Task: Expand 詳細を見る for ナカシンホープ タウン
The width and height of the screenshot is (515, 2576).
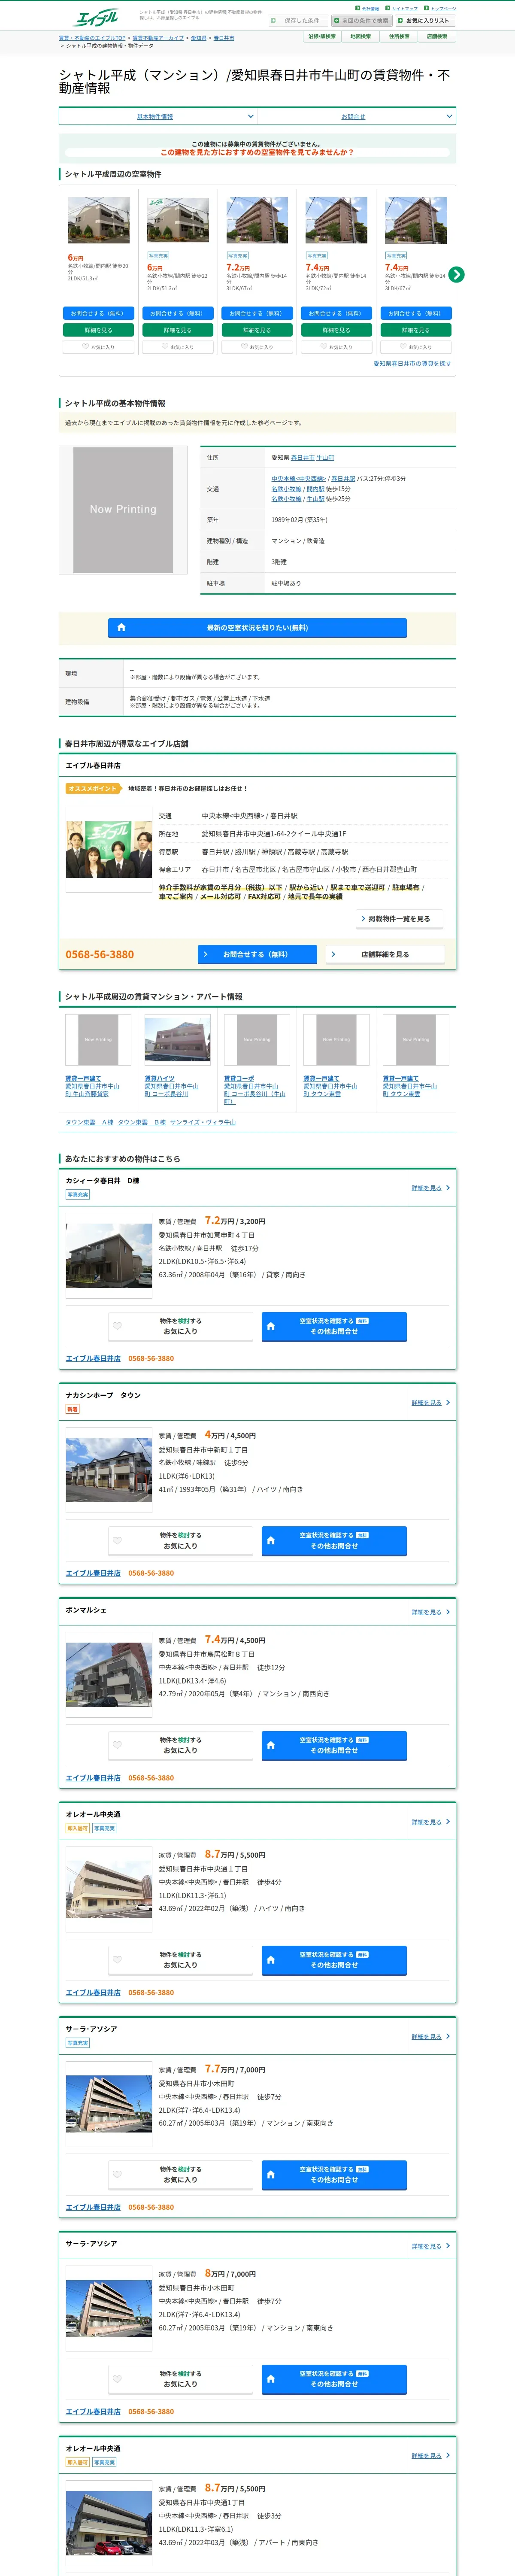Action: pyautogui.click(x=430, y=1402)
